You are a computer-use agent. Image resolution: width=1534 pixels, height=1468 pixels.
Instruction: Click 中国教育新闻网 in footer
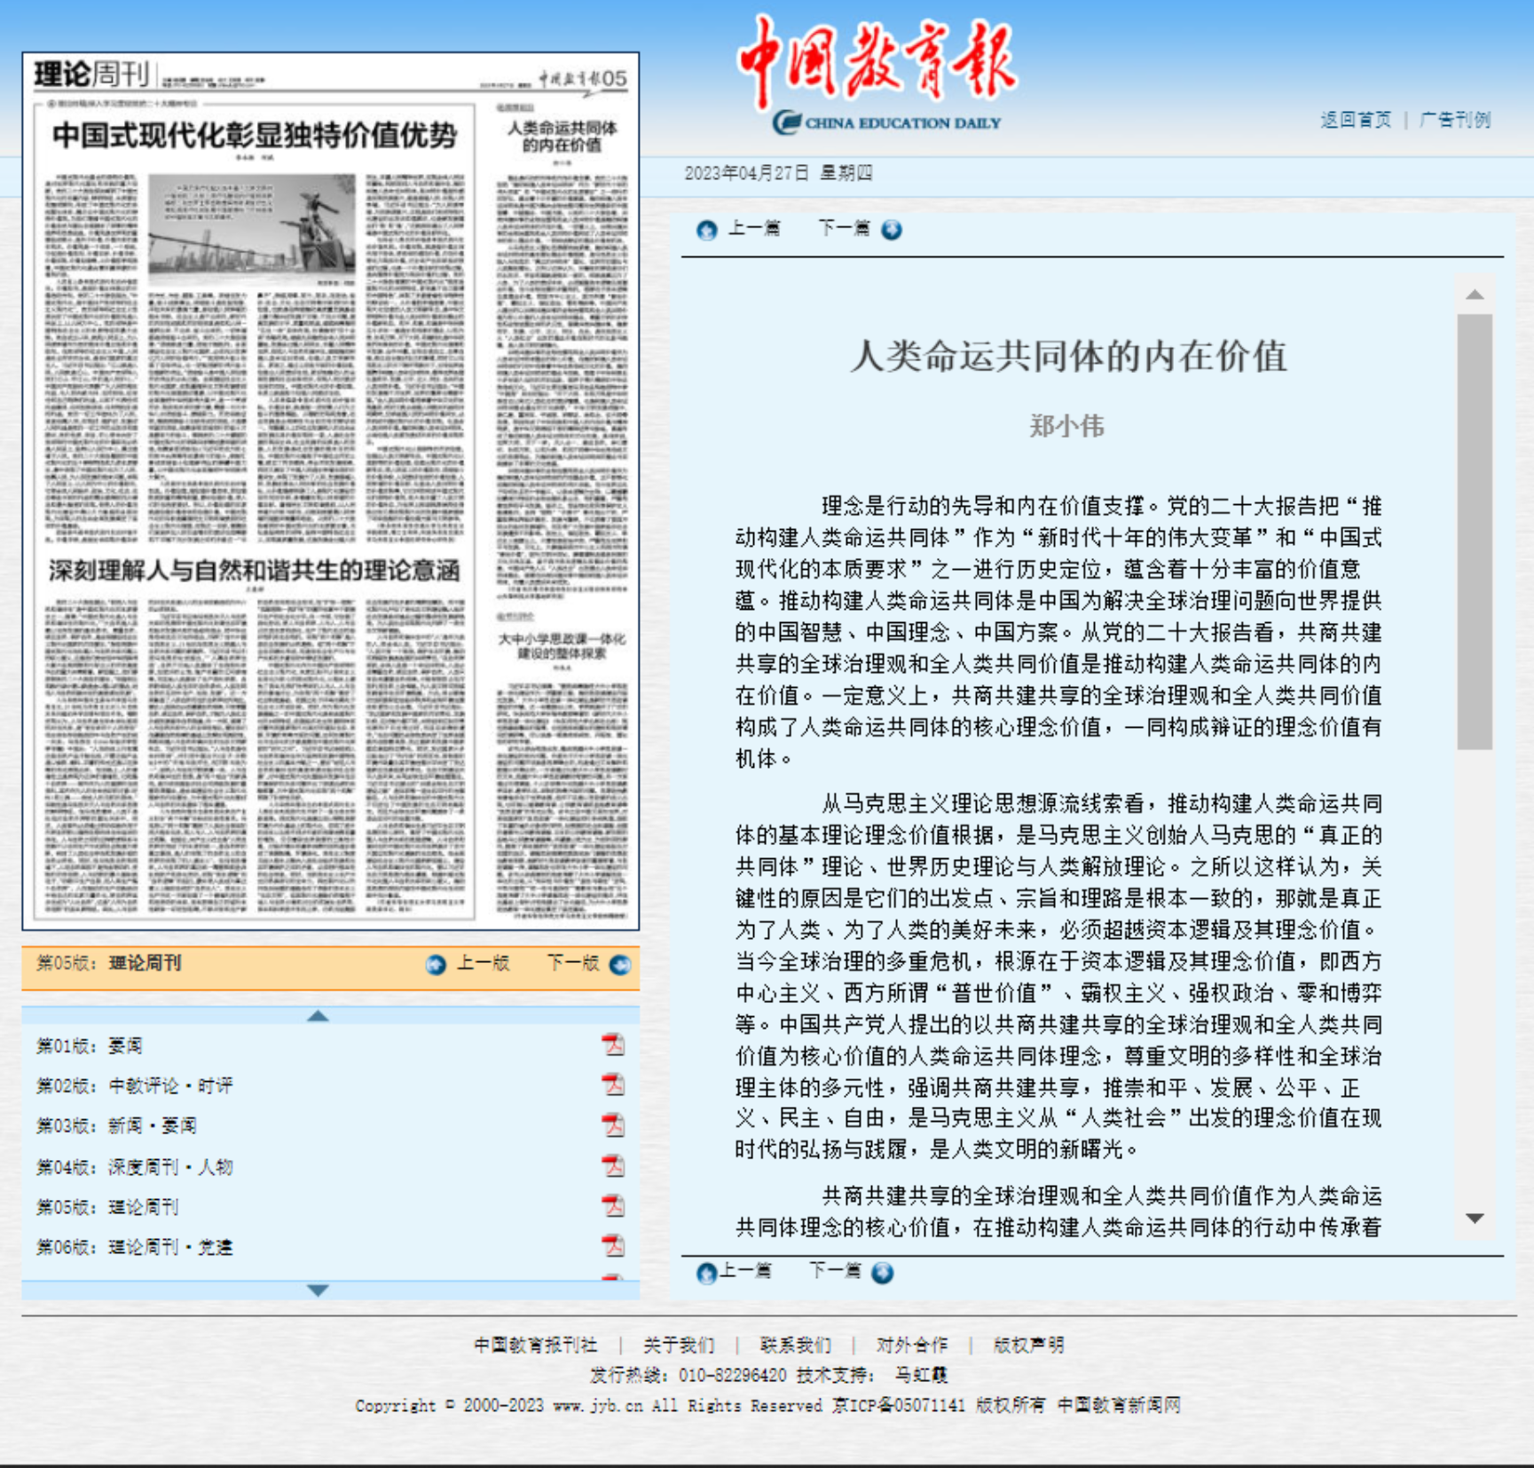click(x=1119, y=1406)
